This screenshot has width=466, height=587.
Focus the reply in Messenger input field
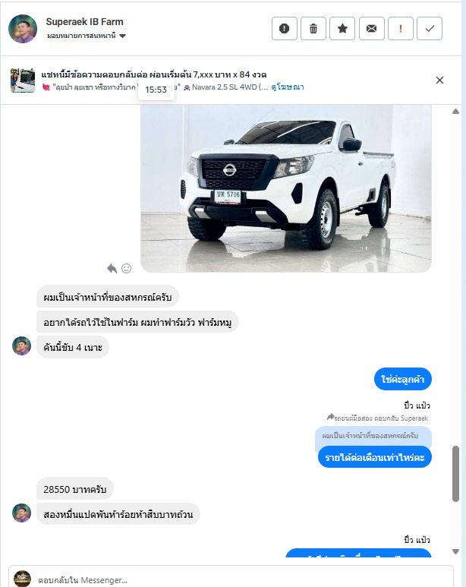(231, 579)
